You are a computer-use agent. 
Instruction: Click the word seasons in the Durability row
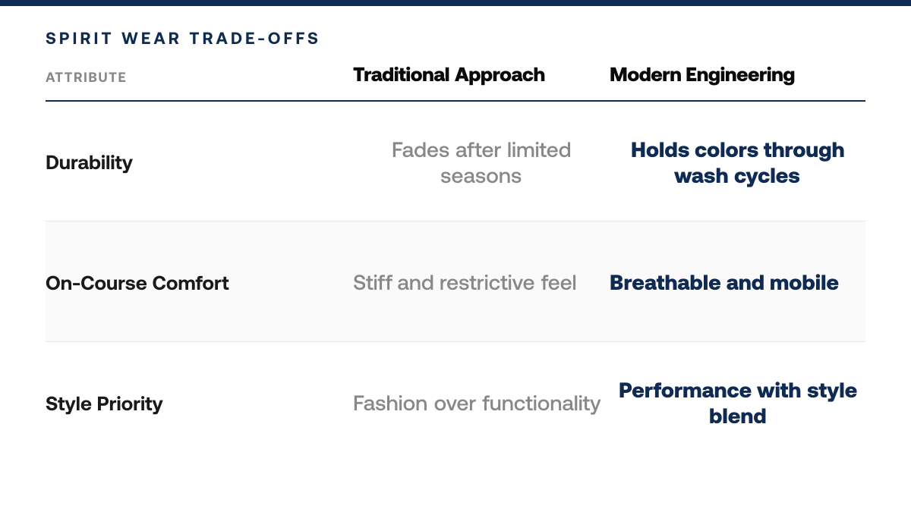click(x=481, y=176)
